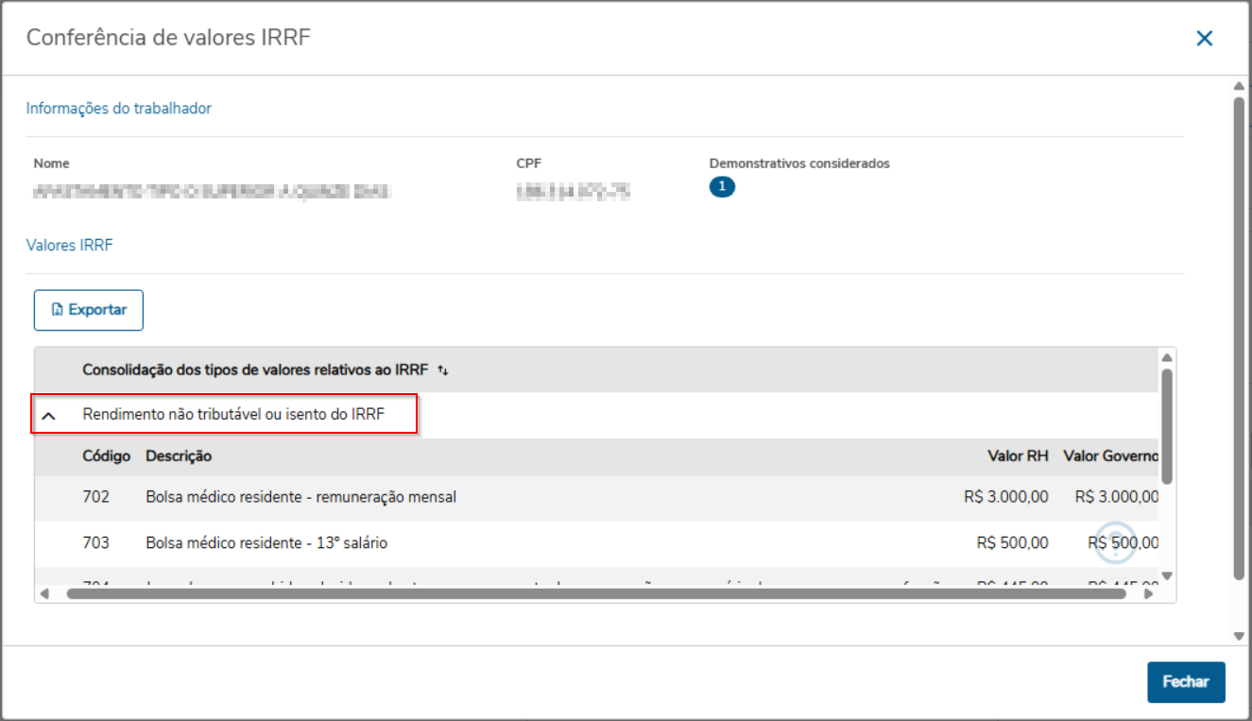Click R$ 3.000,00 under Valor RH
The width and height of the screenshot is (1252, 721).
click(1006, 497)
